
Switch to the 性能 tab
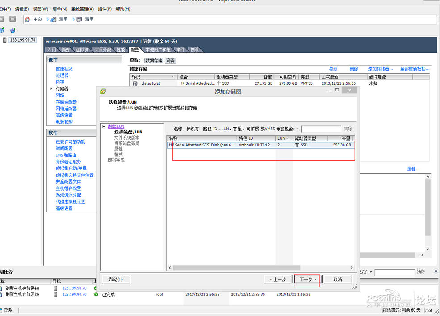[x=121, y=50]
